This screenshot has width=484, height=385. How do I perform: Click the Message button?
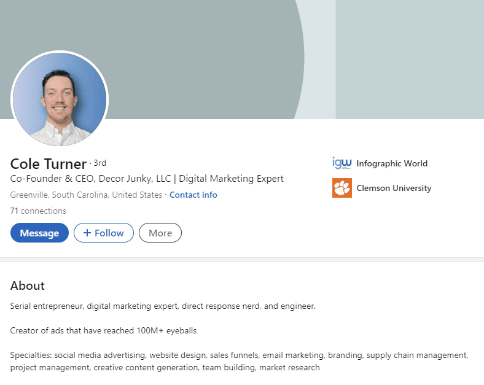(x=39, y=233)
